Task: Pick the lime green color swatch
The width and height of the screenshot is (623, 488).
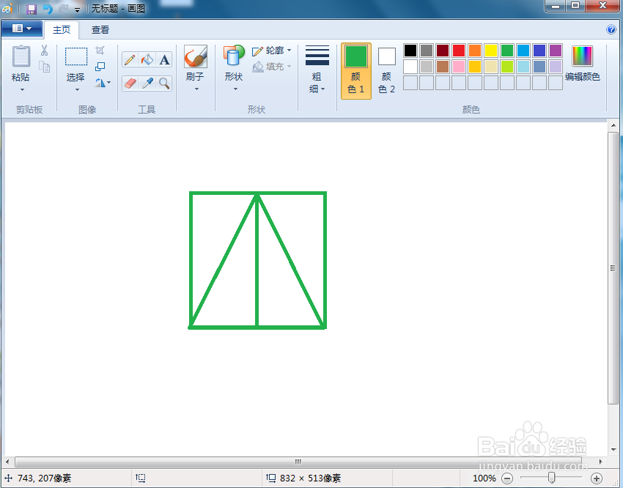Action: [507, 66]
